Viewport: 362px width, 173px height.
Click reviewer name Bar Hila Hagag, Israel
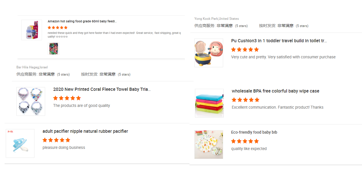coord(32,67)
